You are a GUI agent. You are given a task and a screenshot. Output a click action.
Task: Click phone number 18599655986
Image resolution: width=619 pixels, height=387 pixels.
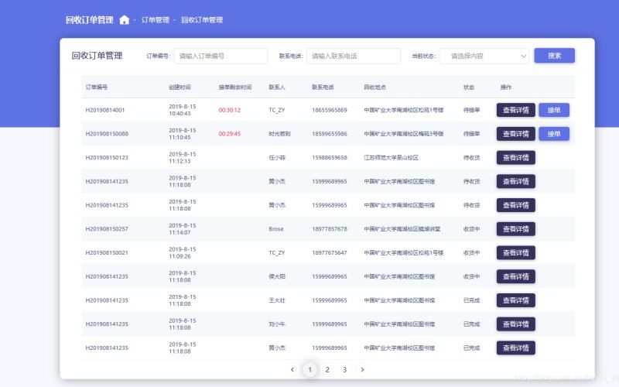tap(330, 134)
